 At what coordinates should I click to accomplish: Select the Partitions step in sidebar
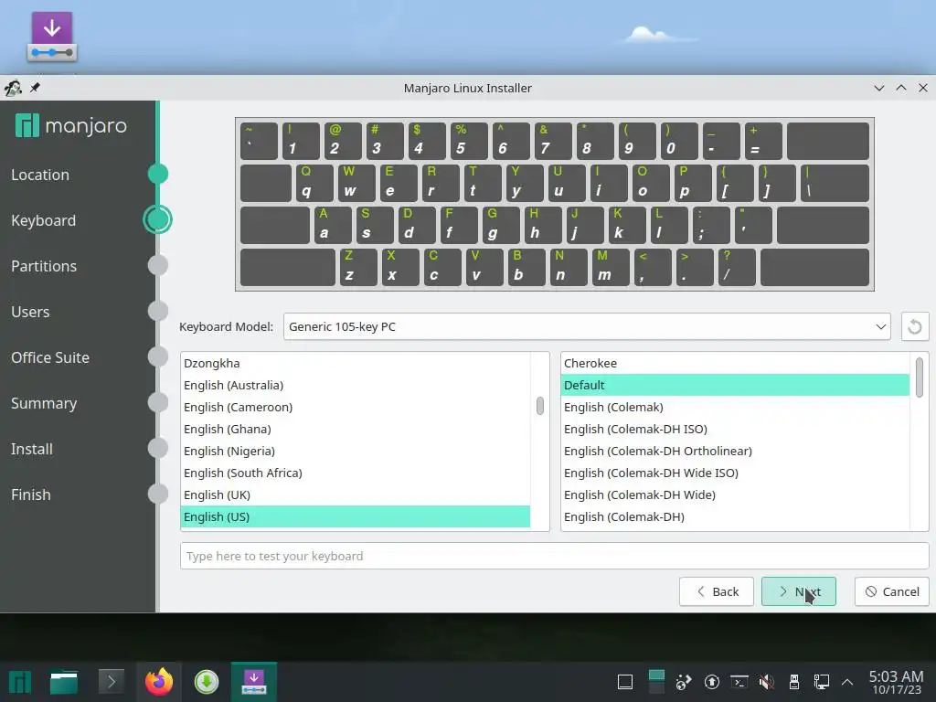pos(44,266)
